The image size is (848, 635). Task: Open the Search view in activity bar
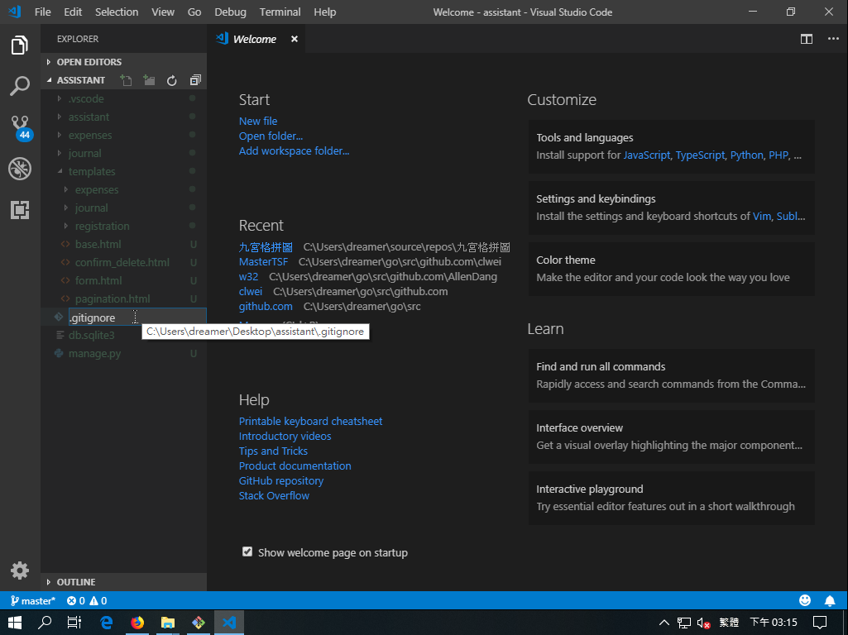tap(20, 86)
